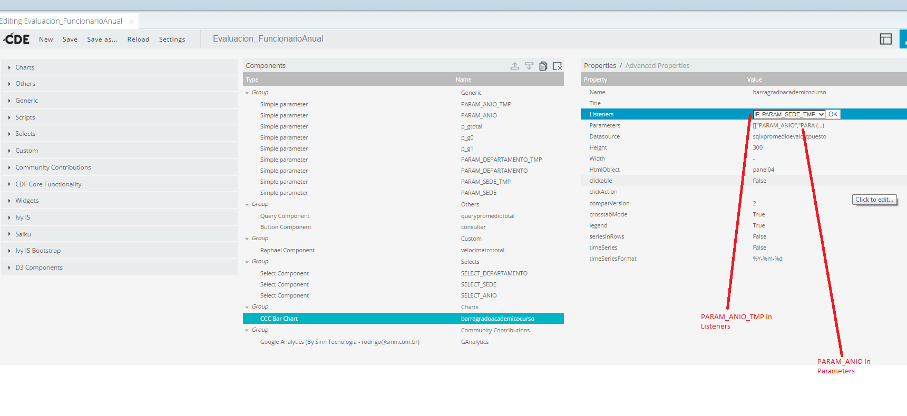
Task: Toggle the timeSeries property value False
Action: [759, 247]
